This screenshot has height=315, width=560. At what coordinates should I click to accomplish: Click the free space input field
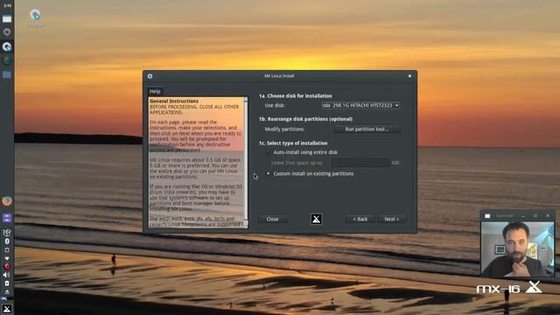[360, 163]
